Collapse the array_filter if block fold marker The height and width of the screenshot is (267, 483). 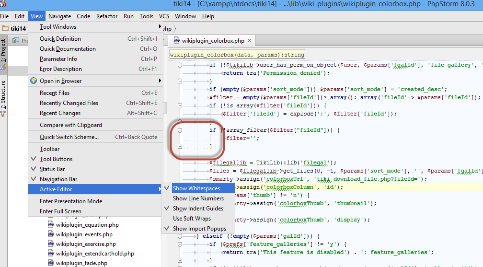(x=180, y=130)
